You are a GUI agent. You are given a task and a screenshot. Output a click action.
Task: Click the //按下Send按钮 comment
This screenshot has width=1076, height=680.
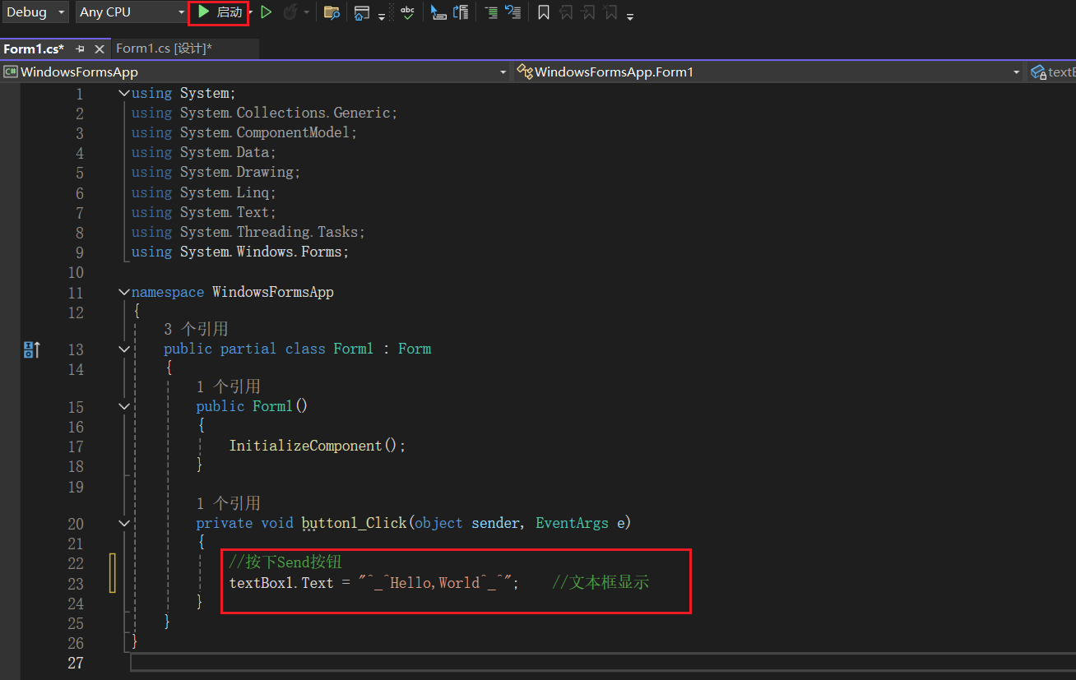tap(285, 562)
